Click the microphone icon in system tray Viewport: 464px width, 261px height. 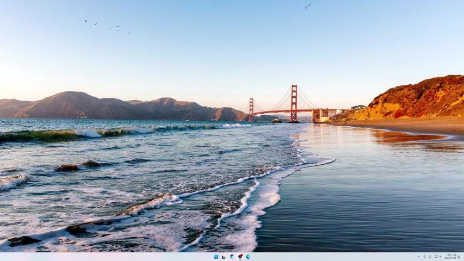click(424, 257)
